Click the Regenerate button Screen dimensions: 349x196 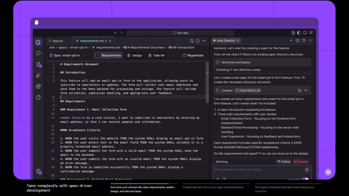click(193, 55)
